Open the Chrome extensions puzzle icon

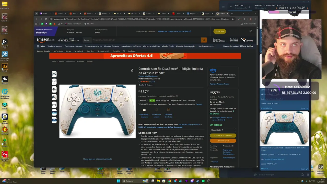pos(244,19)
